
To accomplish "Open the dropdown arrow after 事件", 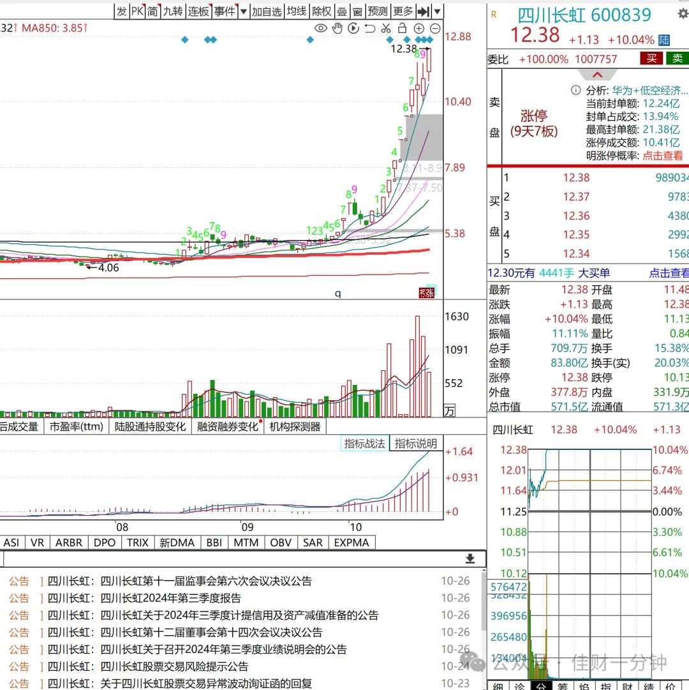I will (x=243, y=11).
